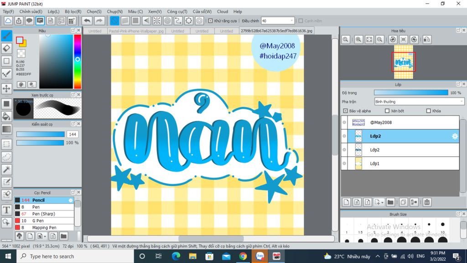Toggle the Bảo vệ alpha checkbox

click(x=345, y=111)
